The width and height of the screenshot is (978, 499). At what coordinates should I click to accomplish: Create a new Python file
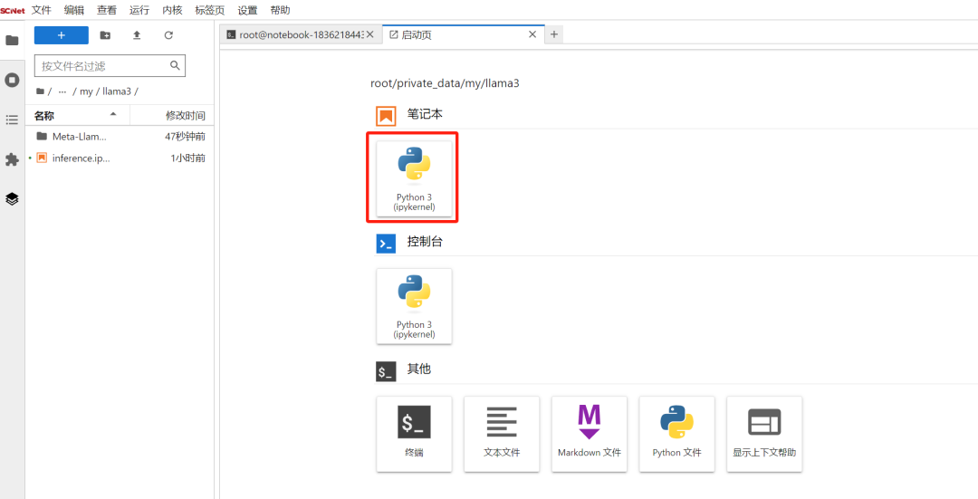click(x=676, y=433)
